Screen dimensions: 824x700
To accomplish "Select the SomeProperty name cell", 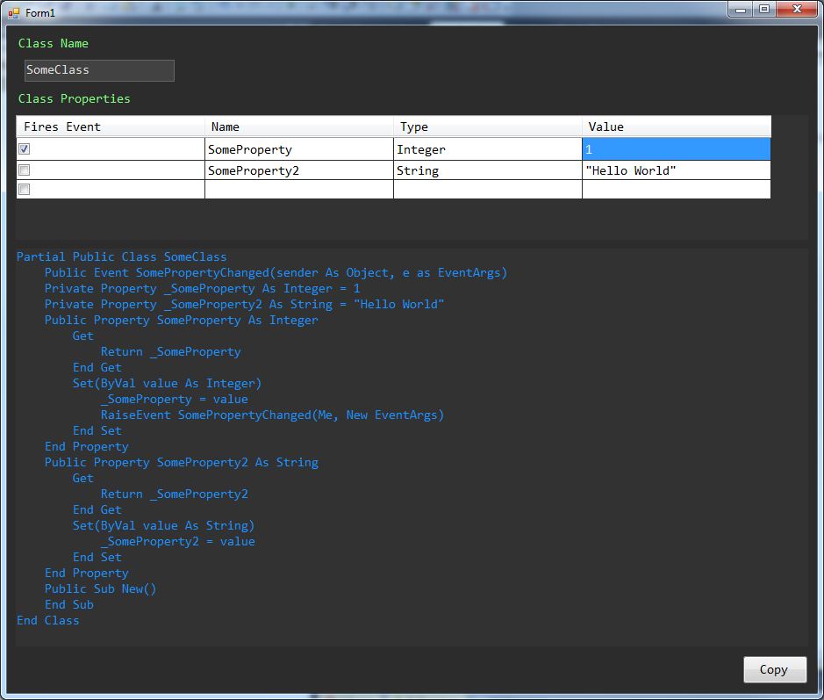I will pos(299,149).
